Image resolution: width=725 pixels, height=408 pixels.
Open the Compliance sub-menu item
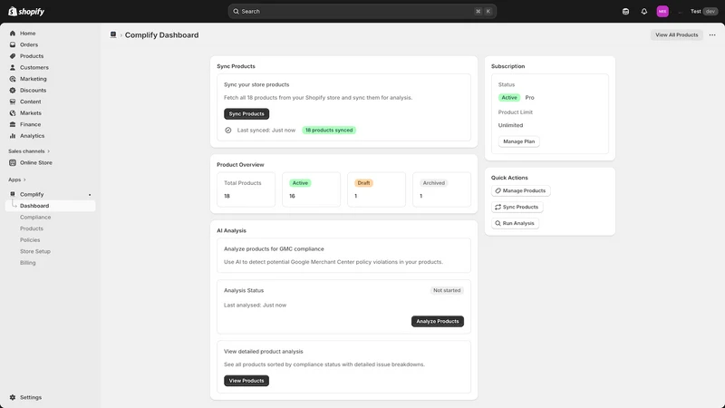point(35,218)
